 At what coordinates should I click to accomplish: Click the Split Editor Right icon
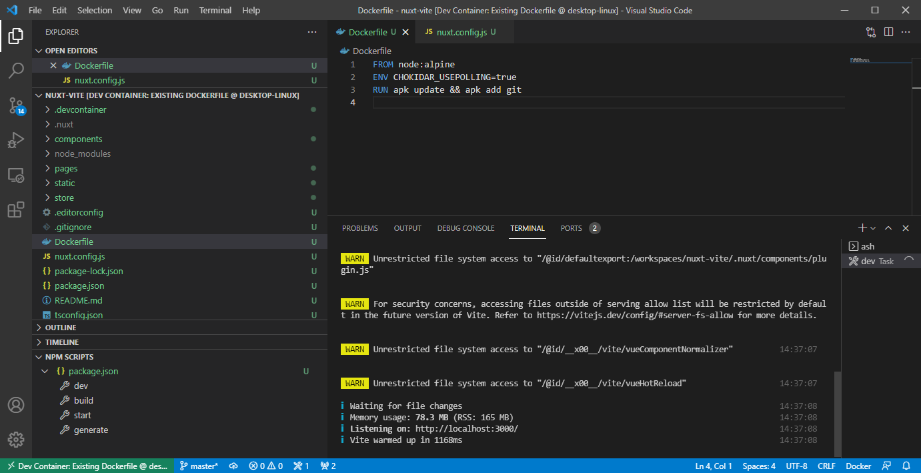(888, 32)
